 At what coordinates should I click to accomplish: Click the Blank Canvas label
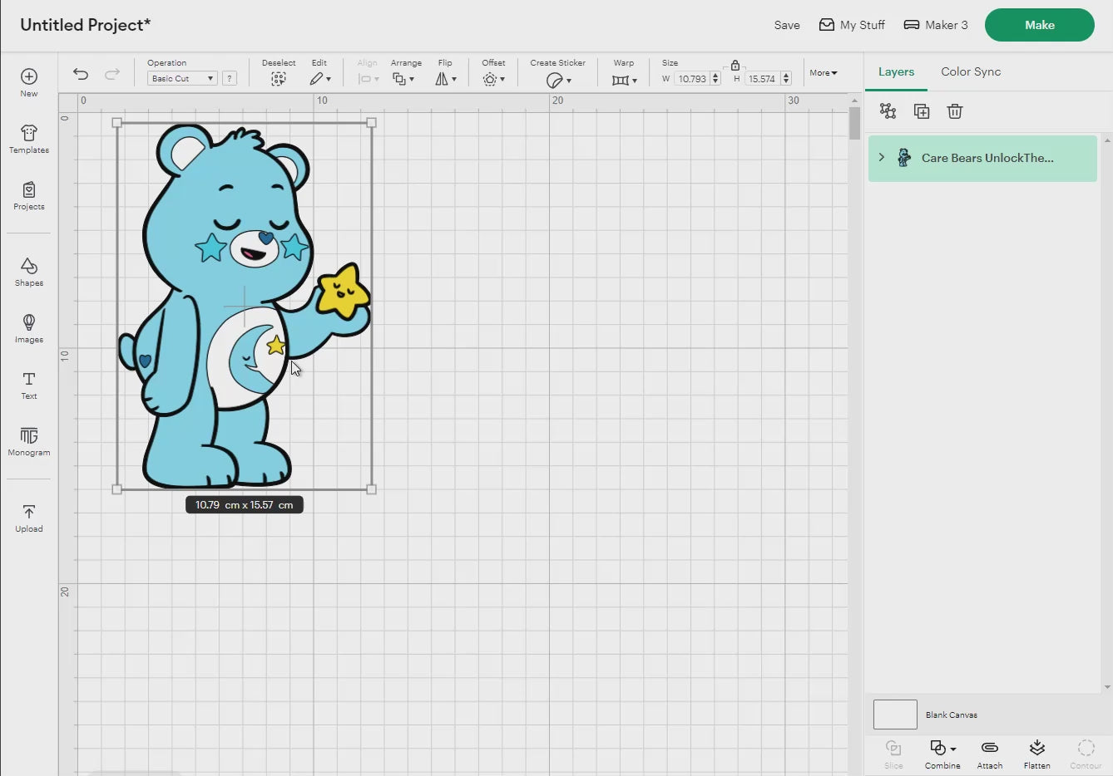pos(952,715)
